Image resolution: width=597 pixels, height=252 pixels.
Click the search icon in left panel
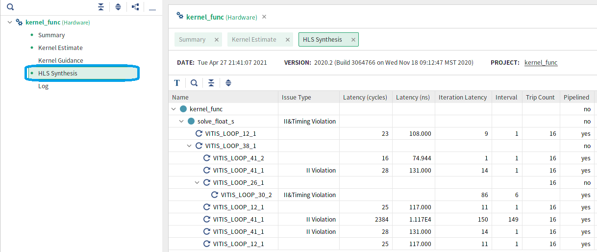(10, 7)
